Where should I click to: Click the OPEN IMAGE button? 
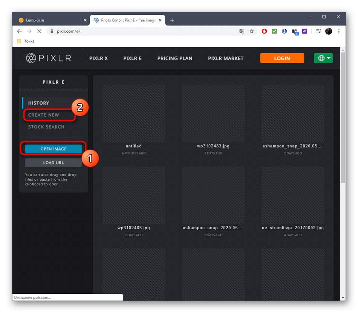click(53, 149)
